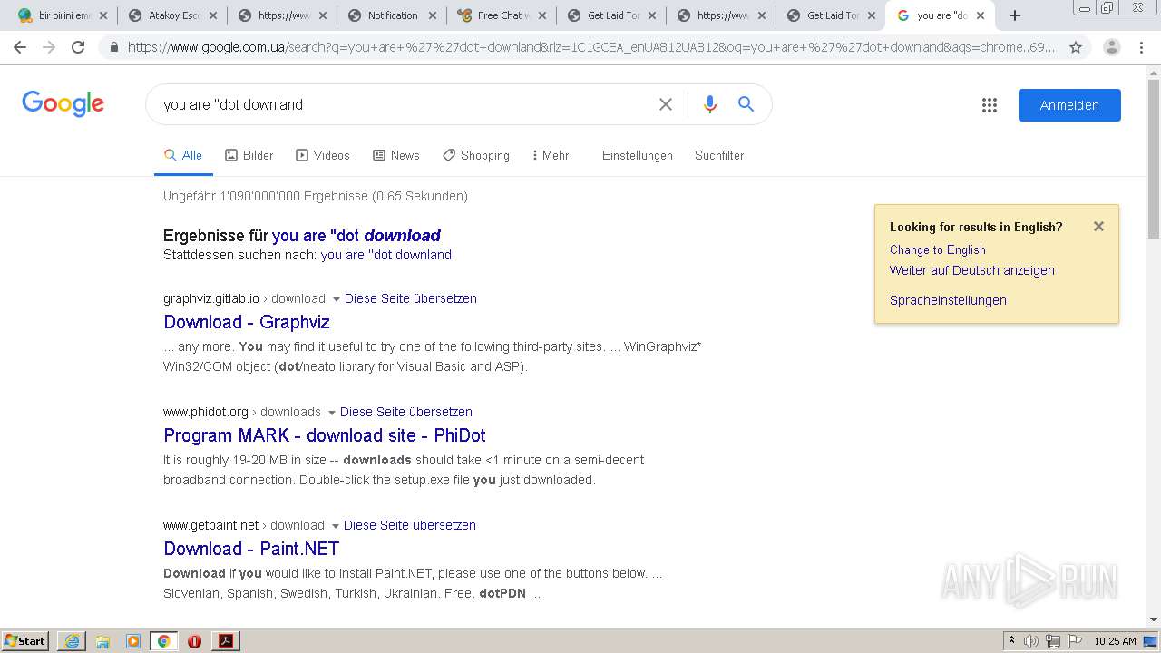Open File Explorer from the taskbar

click(x=102, y=641)
